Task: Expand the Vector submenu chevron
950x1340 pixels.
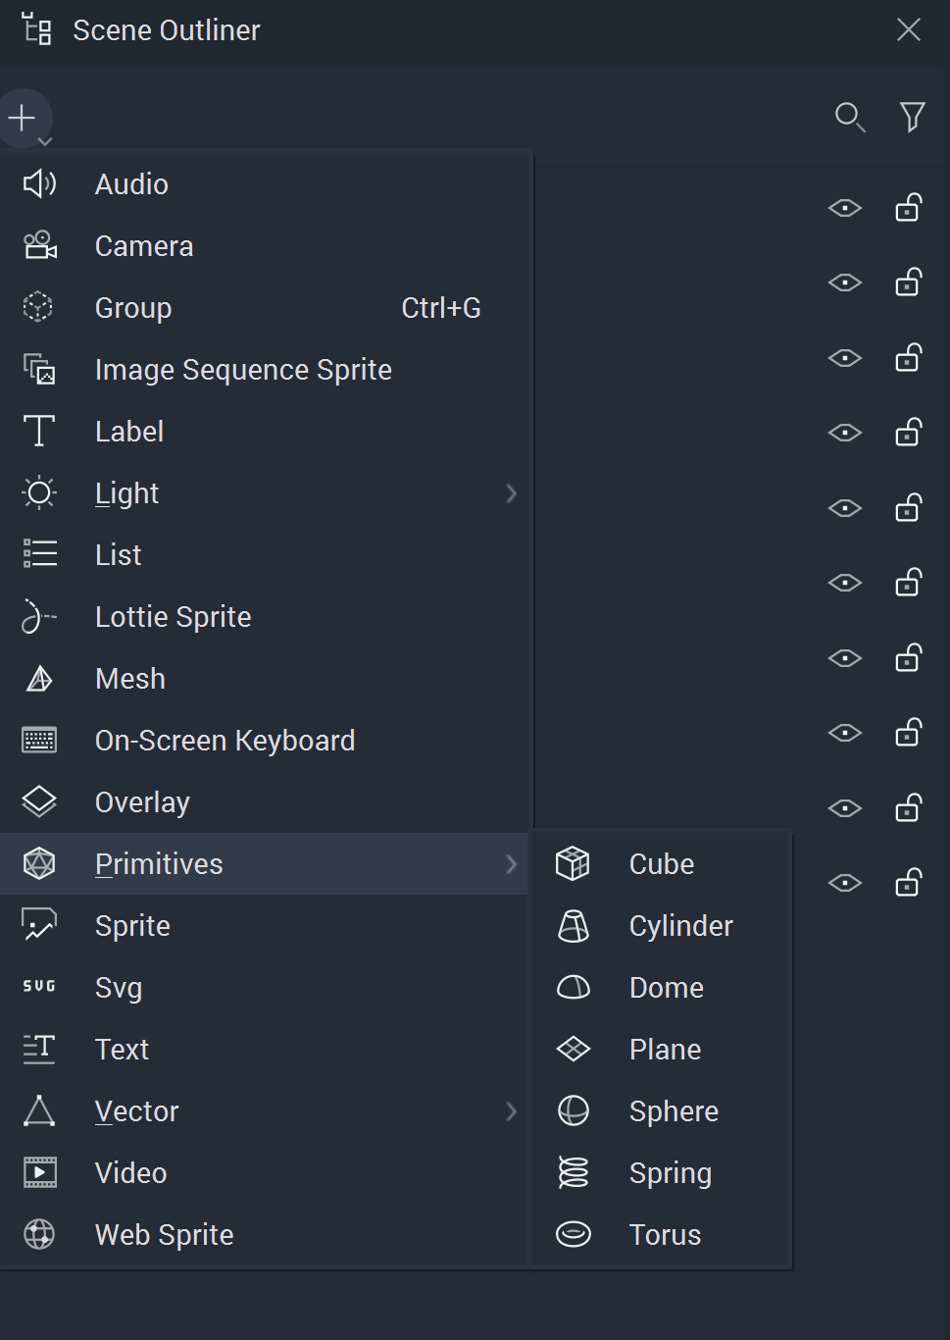Action: point(511,1111)
